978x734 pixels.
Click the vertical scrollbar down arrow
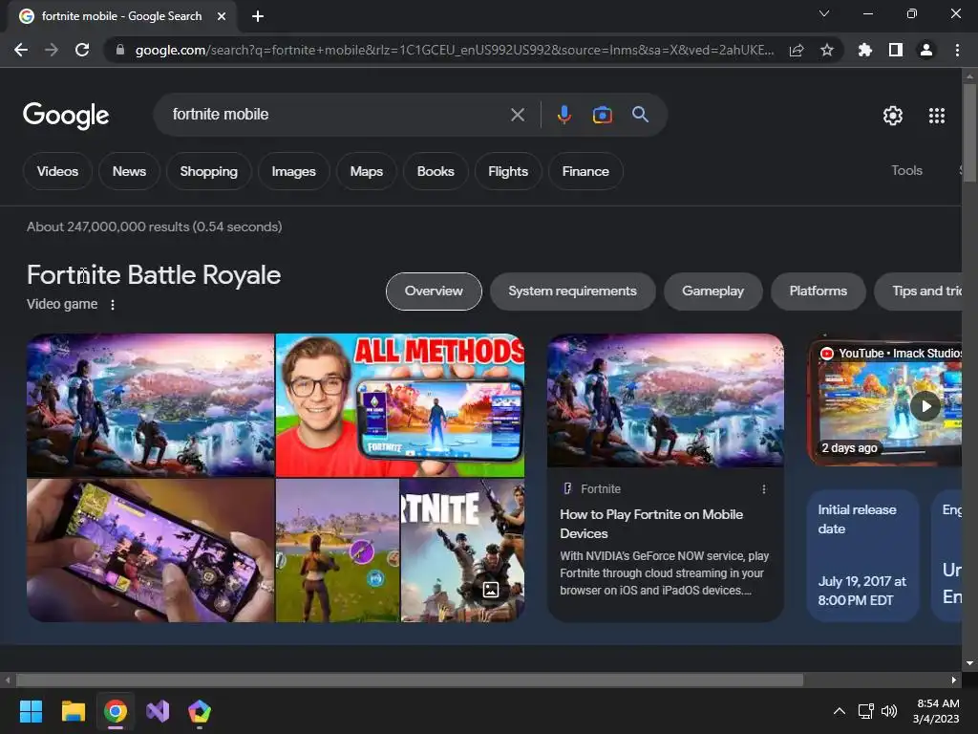pyautogui.click(x=969, y=663)
